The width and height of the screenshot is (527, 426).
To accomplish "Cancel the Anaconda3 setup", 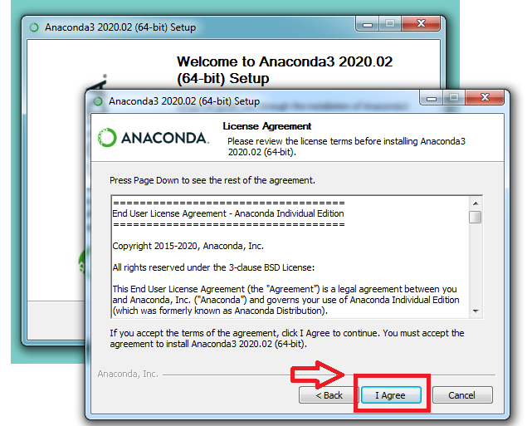I will tap(462, 395).
